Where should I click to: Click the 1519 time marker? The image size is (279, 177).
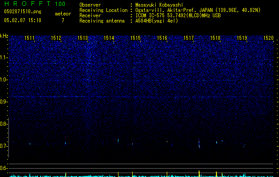[242, 38]
